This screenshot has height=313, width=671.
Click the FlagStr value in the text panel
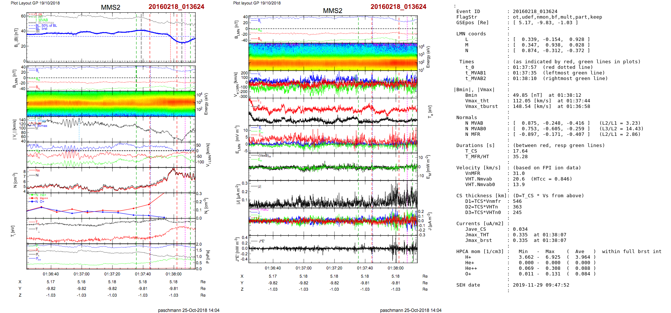tap(557, 17)
